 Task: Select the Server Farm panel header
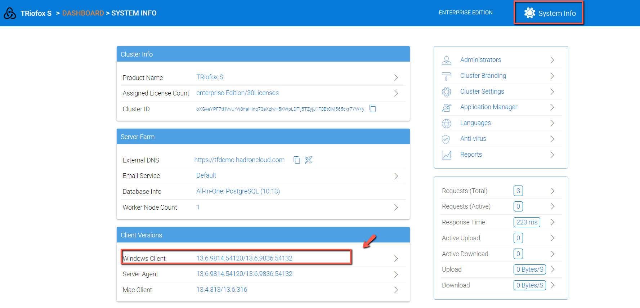pyautogui.click(x=263, y=137)
